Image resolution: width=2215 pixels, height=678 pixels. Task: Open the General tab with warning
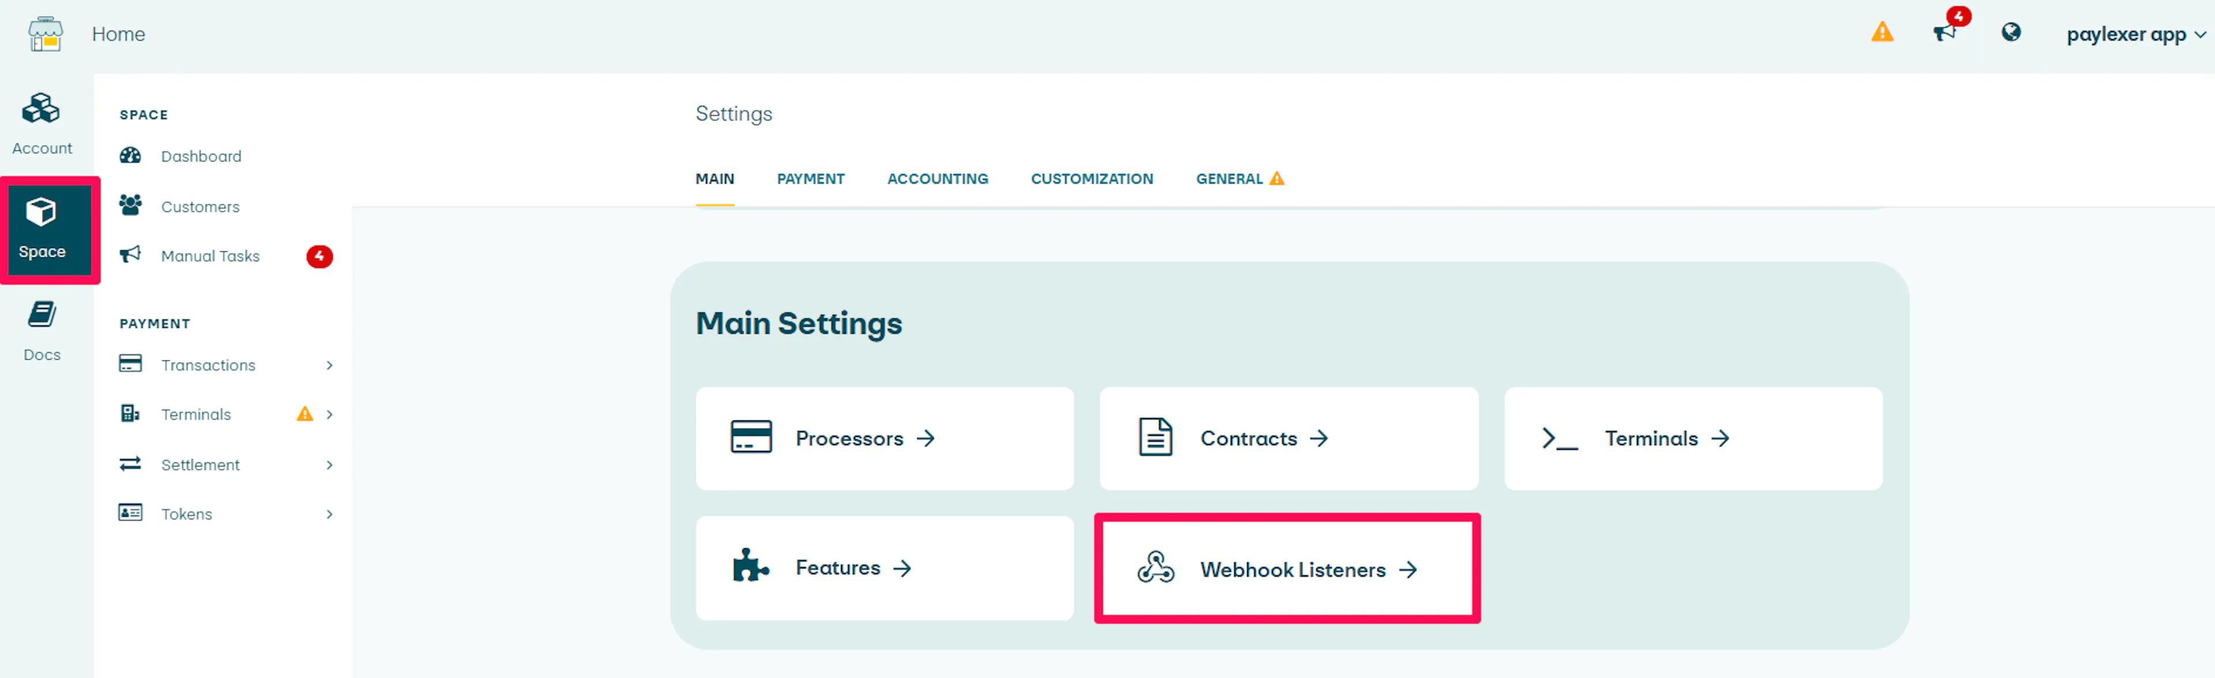coord(1239,179)
